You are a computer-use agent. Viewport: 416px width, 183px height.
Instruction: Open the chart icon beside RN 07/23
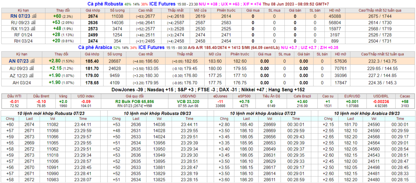click(34, 16)
